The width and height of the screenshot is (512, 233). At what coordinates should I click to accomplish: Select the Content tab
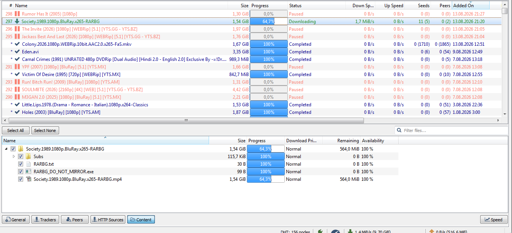(x=141, y=219)
